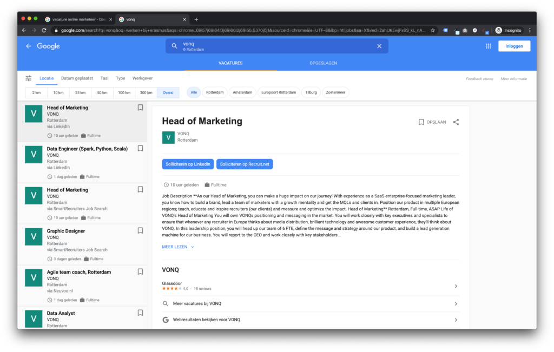This screenshot has width=554, height=352.
Task: Select the 25 km distance option
Action: (x=80, y=92)
